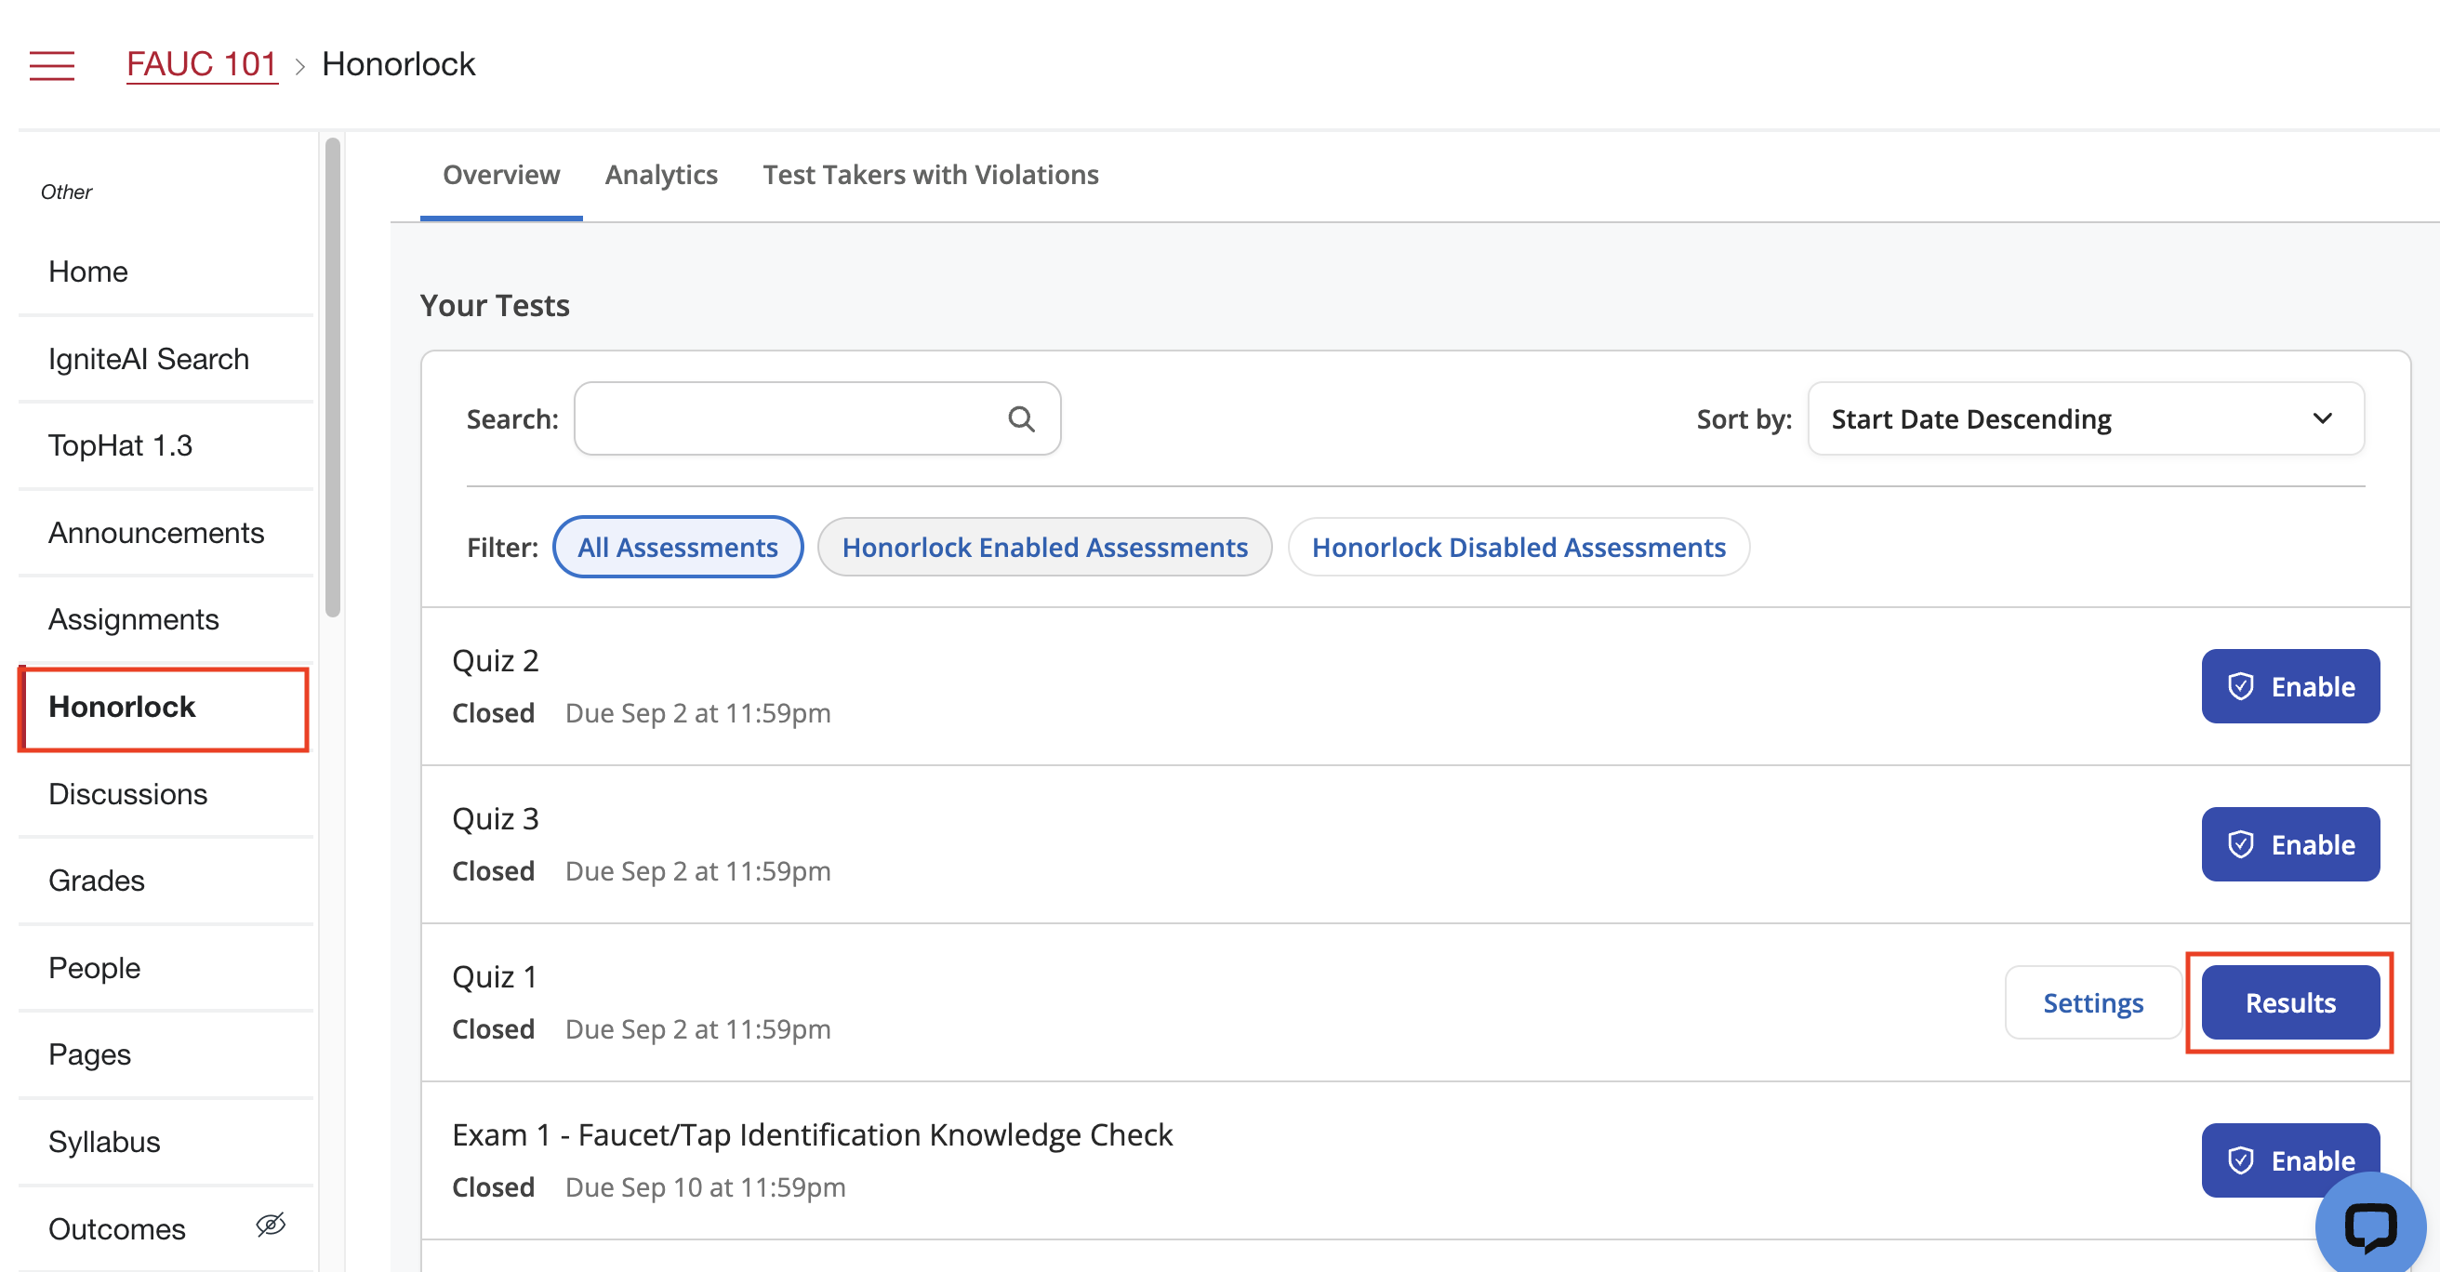
Task: Open Home in course navigation
Action: (88, 272)
